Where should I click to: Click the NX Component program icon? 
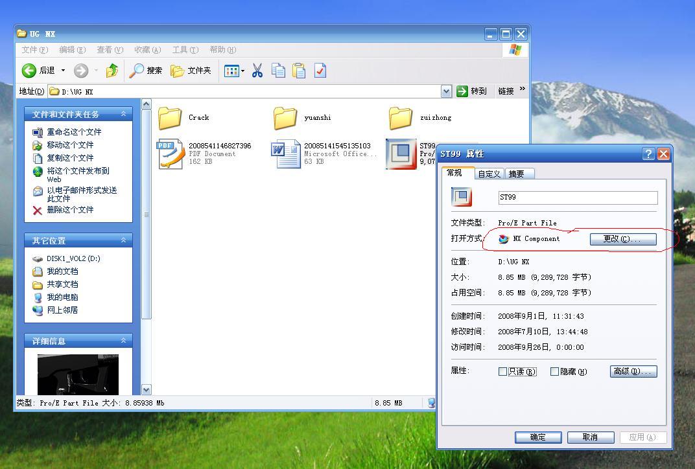click(x=504, y=239)
